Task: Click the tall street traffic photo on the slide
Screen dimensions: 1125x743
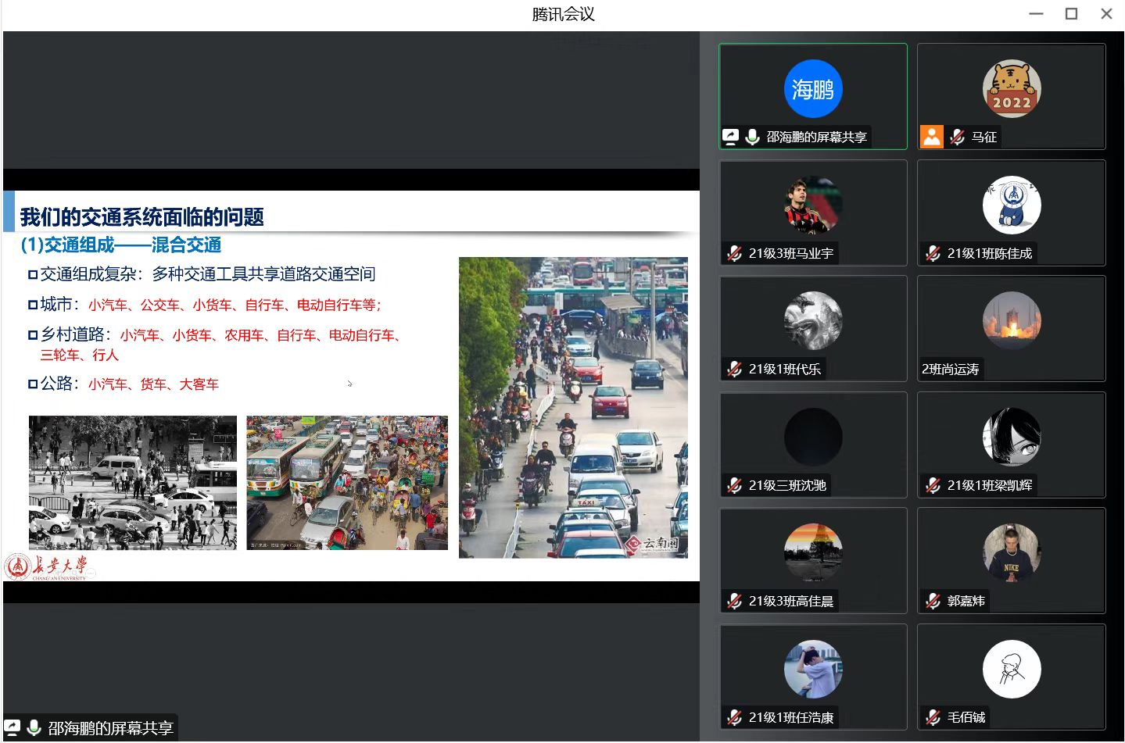Action: point(573,407)
